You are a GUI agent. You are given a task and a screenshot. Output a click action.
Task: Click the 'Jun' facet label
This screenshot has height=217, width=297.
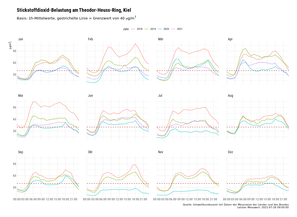point(90,96)
